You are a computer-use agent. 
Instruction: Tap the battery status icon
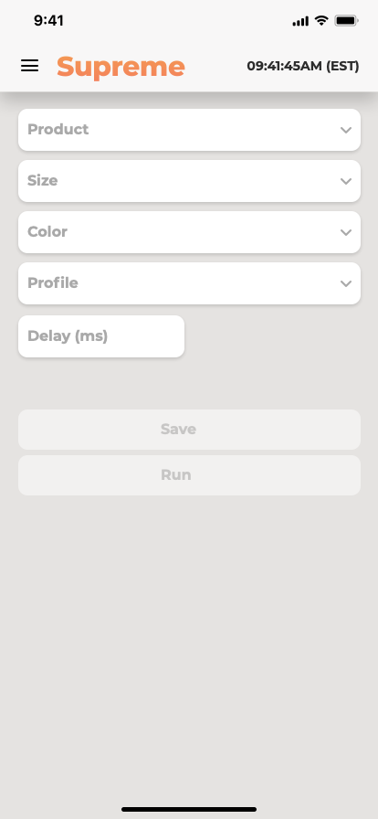click(x=346, y=21)
